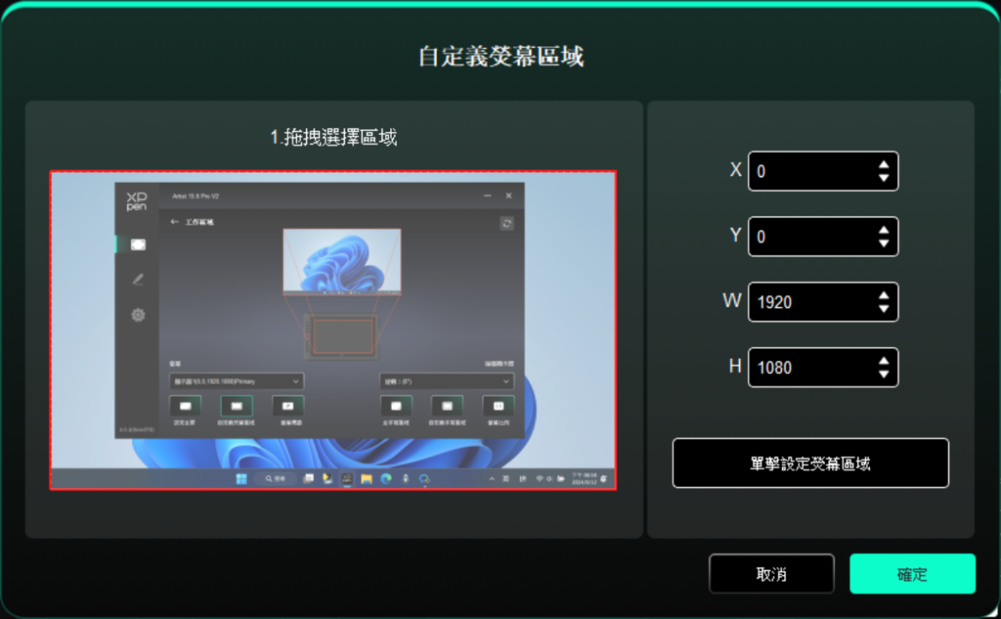1001x619 pixels.
Task: Increase the H height with up arrow
Action: [x=883, y=360]
